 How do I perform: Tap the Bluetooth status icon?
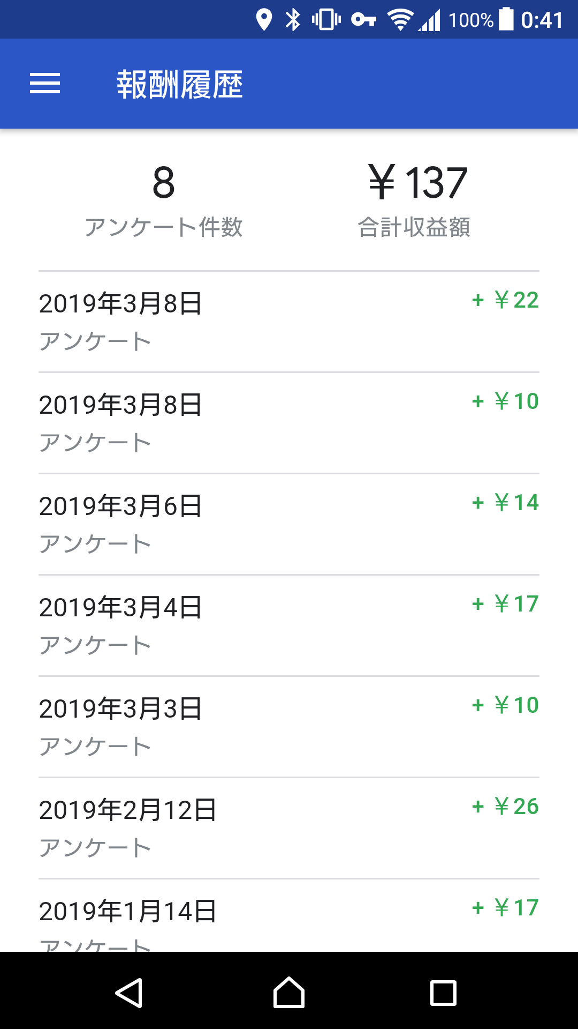293,20
